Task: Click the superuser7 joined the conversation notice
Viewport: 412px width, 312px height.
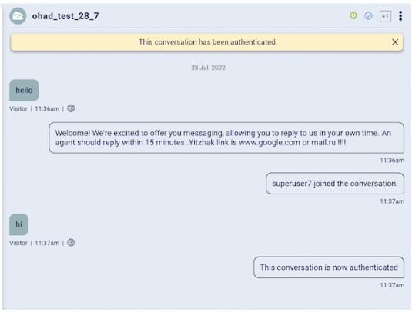Action: (x=335, y=183)
